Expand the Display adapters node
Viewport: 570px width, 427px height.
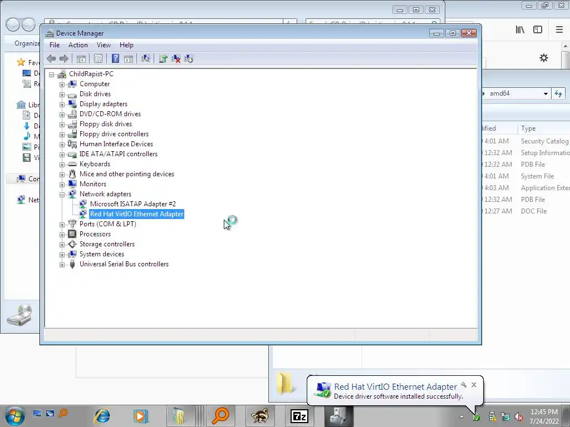(x=62, y=105)
